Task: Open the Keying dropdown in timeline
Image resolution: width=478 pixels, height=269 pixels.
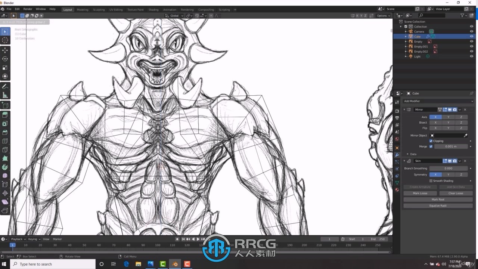Action: point(34,239)
